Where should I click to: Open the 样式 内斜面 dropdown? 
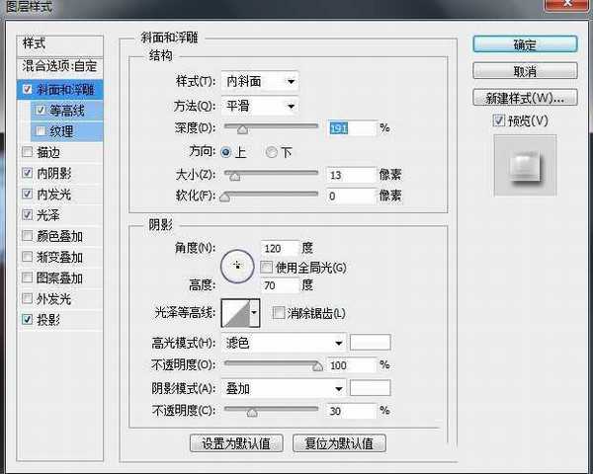point(259,81)
